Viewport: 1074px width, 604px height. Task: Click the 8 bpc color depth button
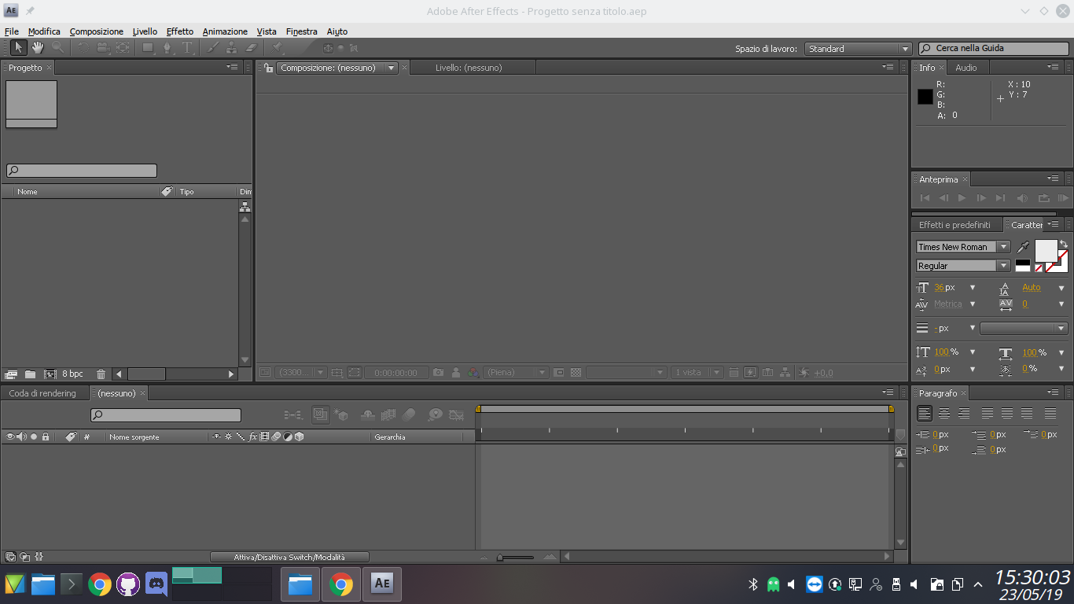click(72, 374)
